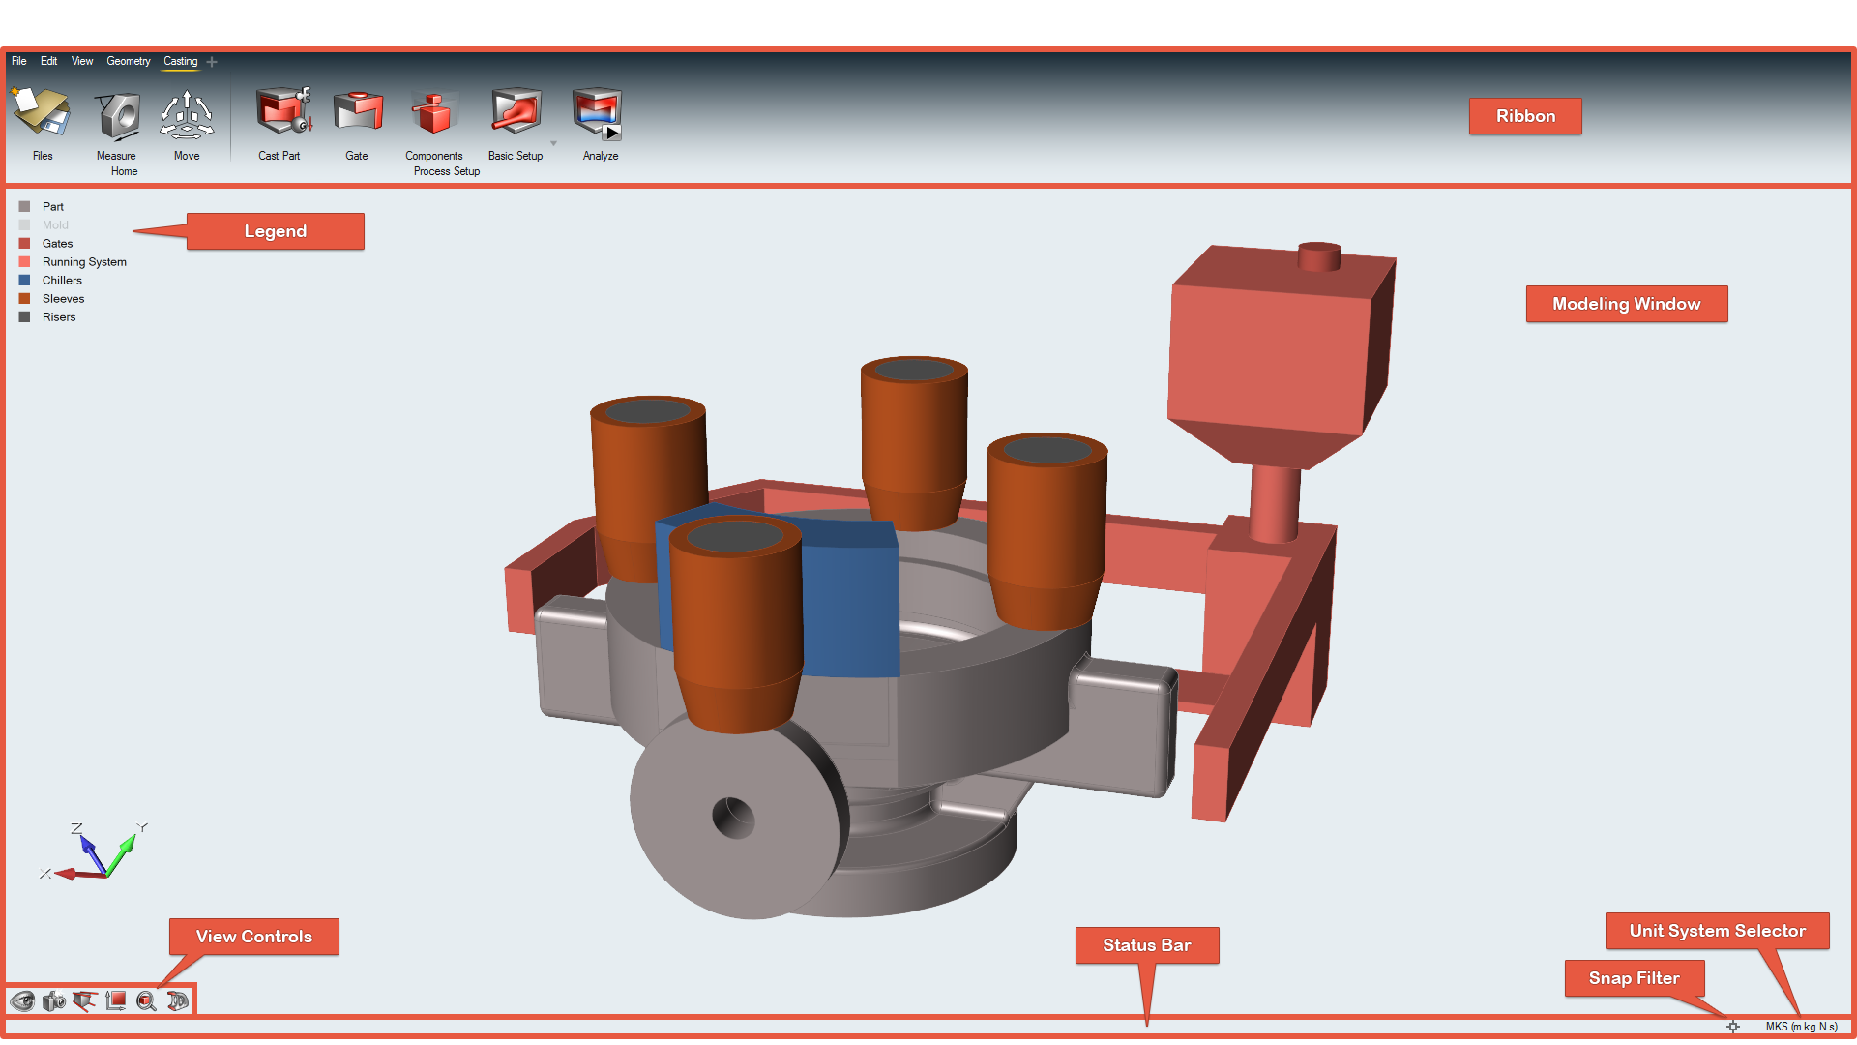1857x1045 pixels.
Task: Open the MKS unit system selector
Action: coord(1801,1027)
